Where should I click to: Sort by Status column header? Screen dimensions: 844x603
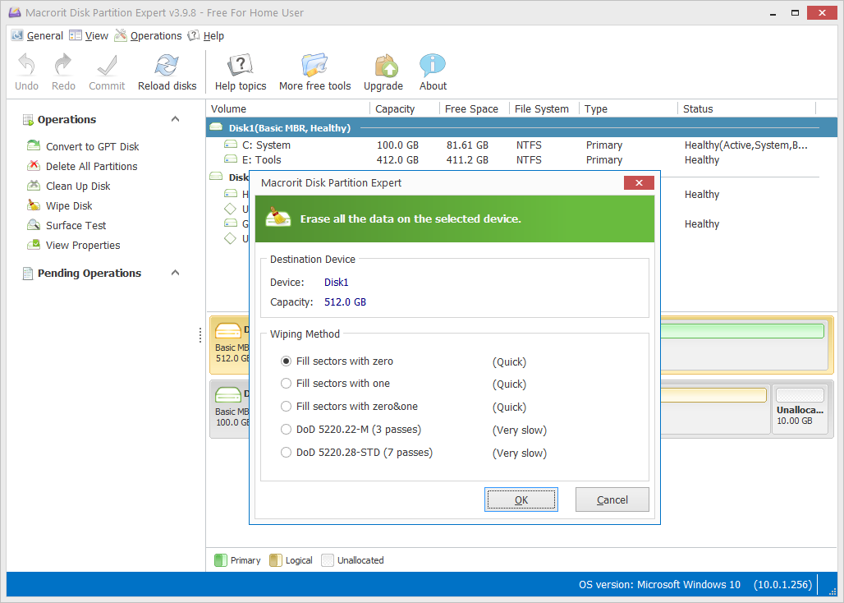click(x=746, y=108)
